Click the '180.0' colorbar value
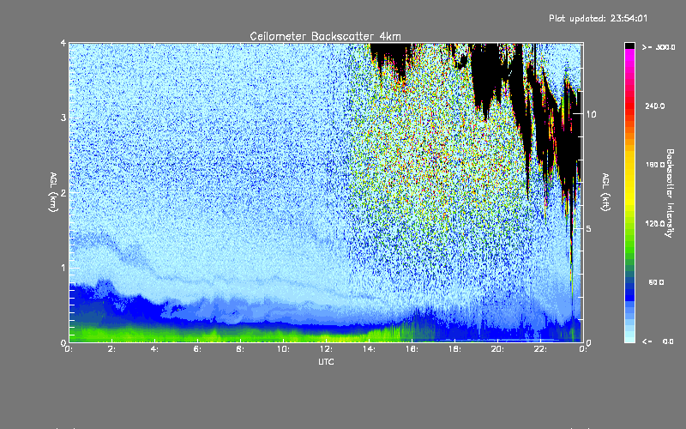Screen dimensions: 686x429 pos(654,165)
